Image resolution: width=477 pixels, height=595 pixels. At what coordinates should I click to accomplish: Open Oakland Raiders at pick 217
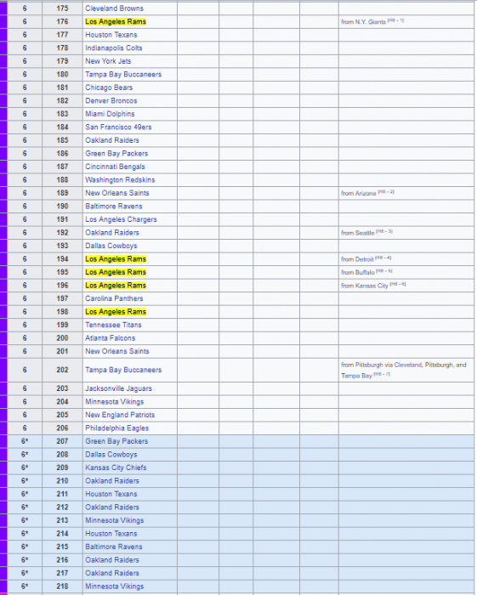coord(112,573)
